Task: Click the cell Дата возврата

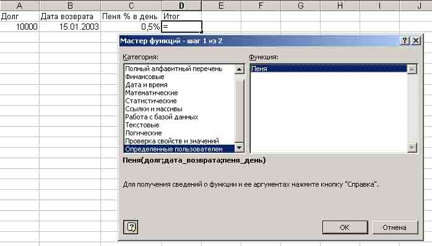Action: [70, 16]
